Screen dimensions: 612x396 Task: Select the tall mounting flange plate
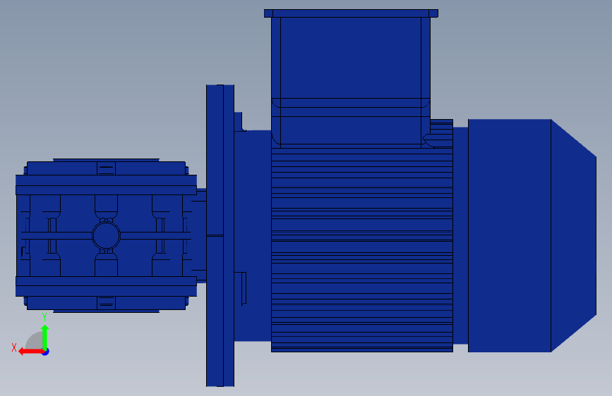click(220, 235)
